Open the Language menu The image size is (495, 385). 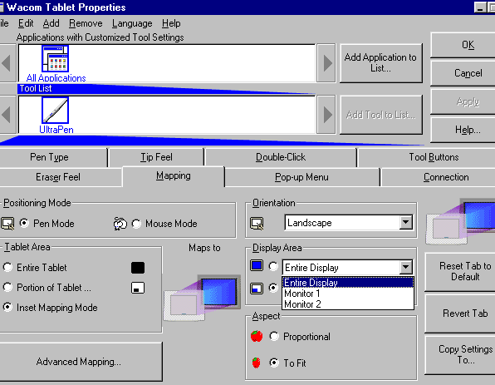[x=132, y=23]
